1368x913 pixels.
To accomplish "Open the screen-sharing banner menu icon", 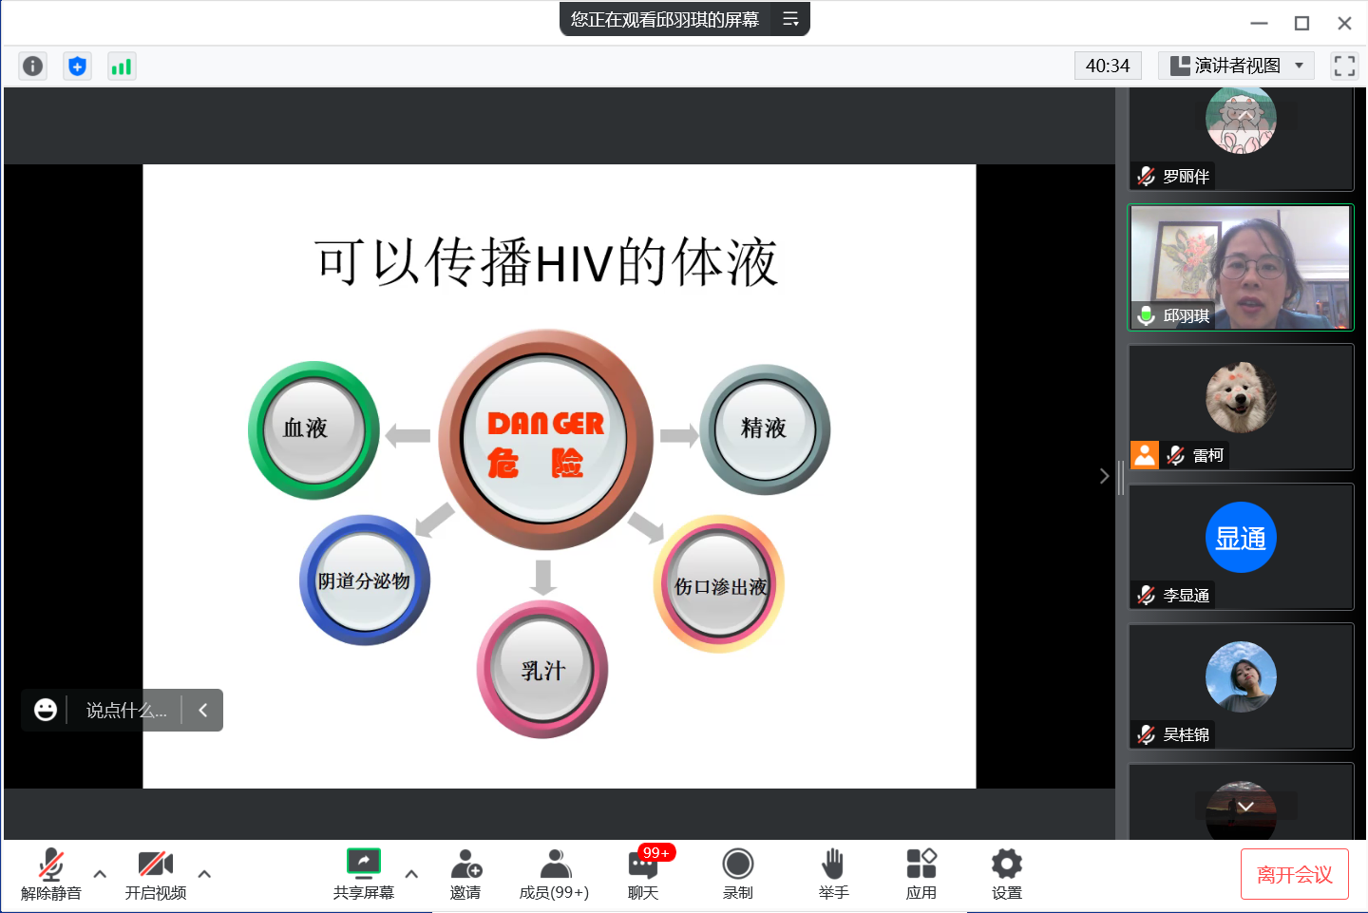I will click(790, 19).
